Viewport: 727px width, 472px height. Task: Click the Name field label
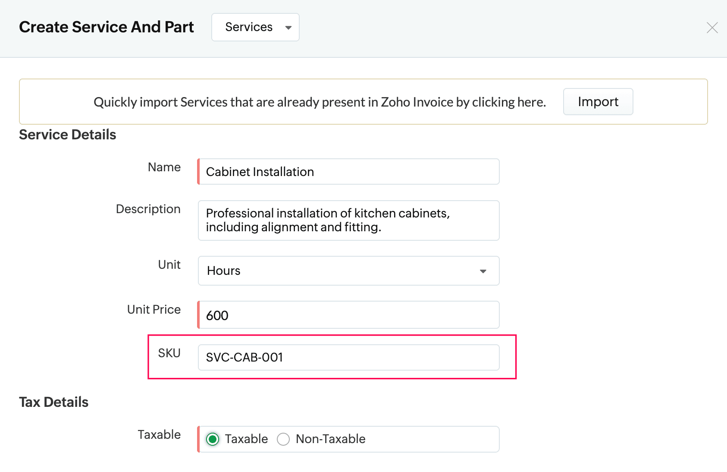(164, 167)
